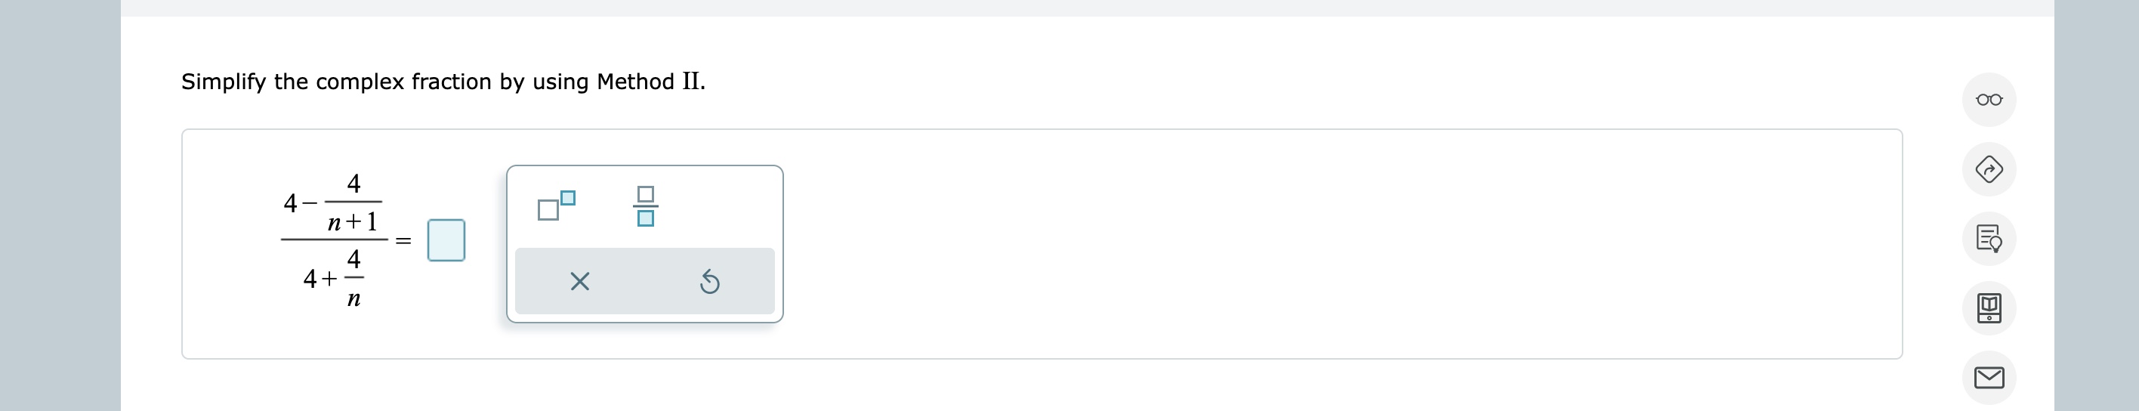Open the glasses accessibility icon
2139x411 pixels.
click(1989, 100)
